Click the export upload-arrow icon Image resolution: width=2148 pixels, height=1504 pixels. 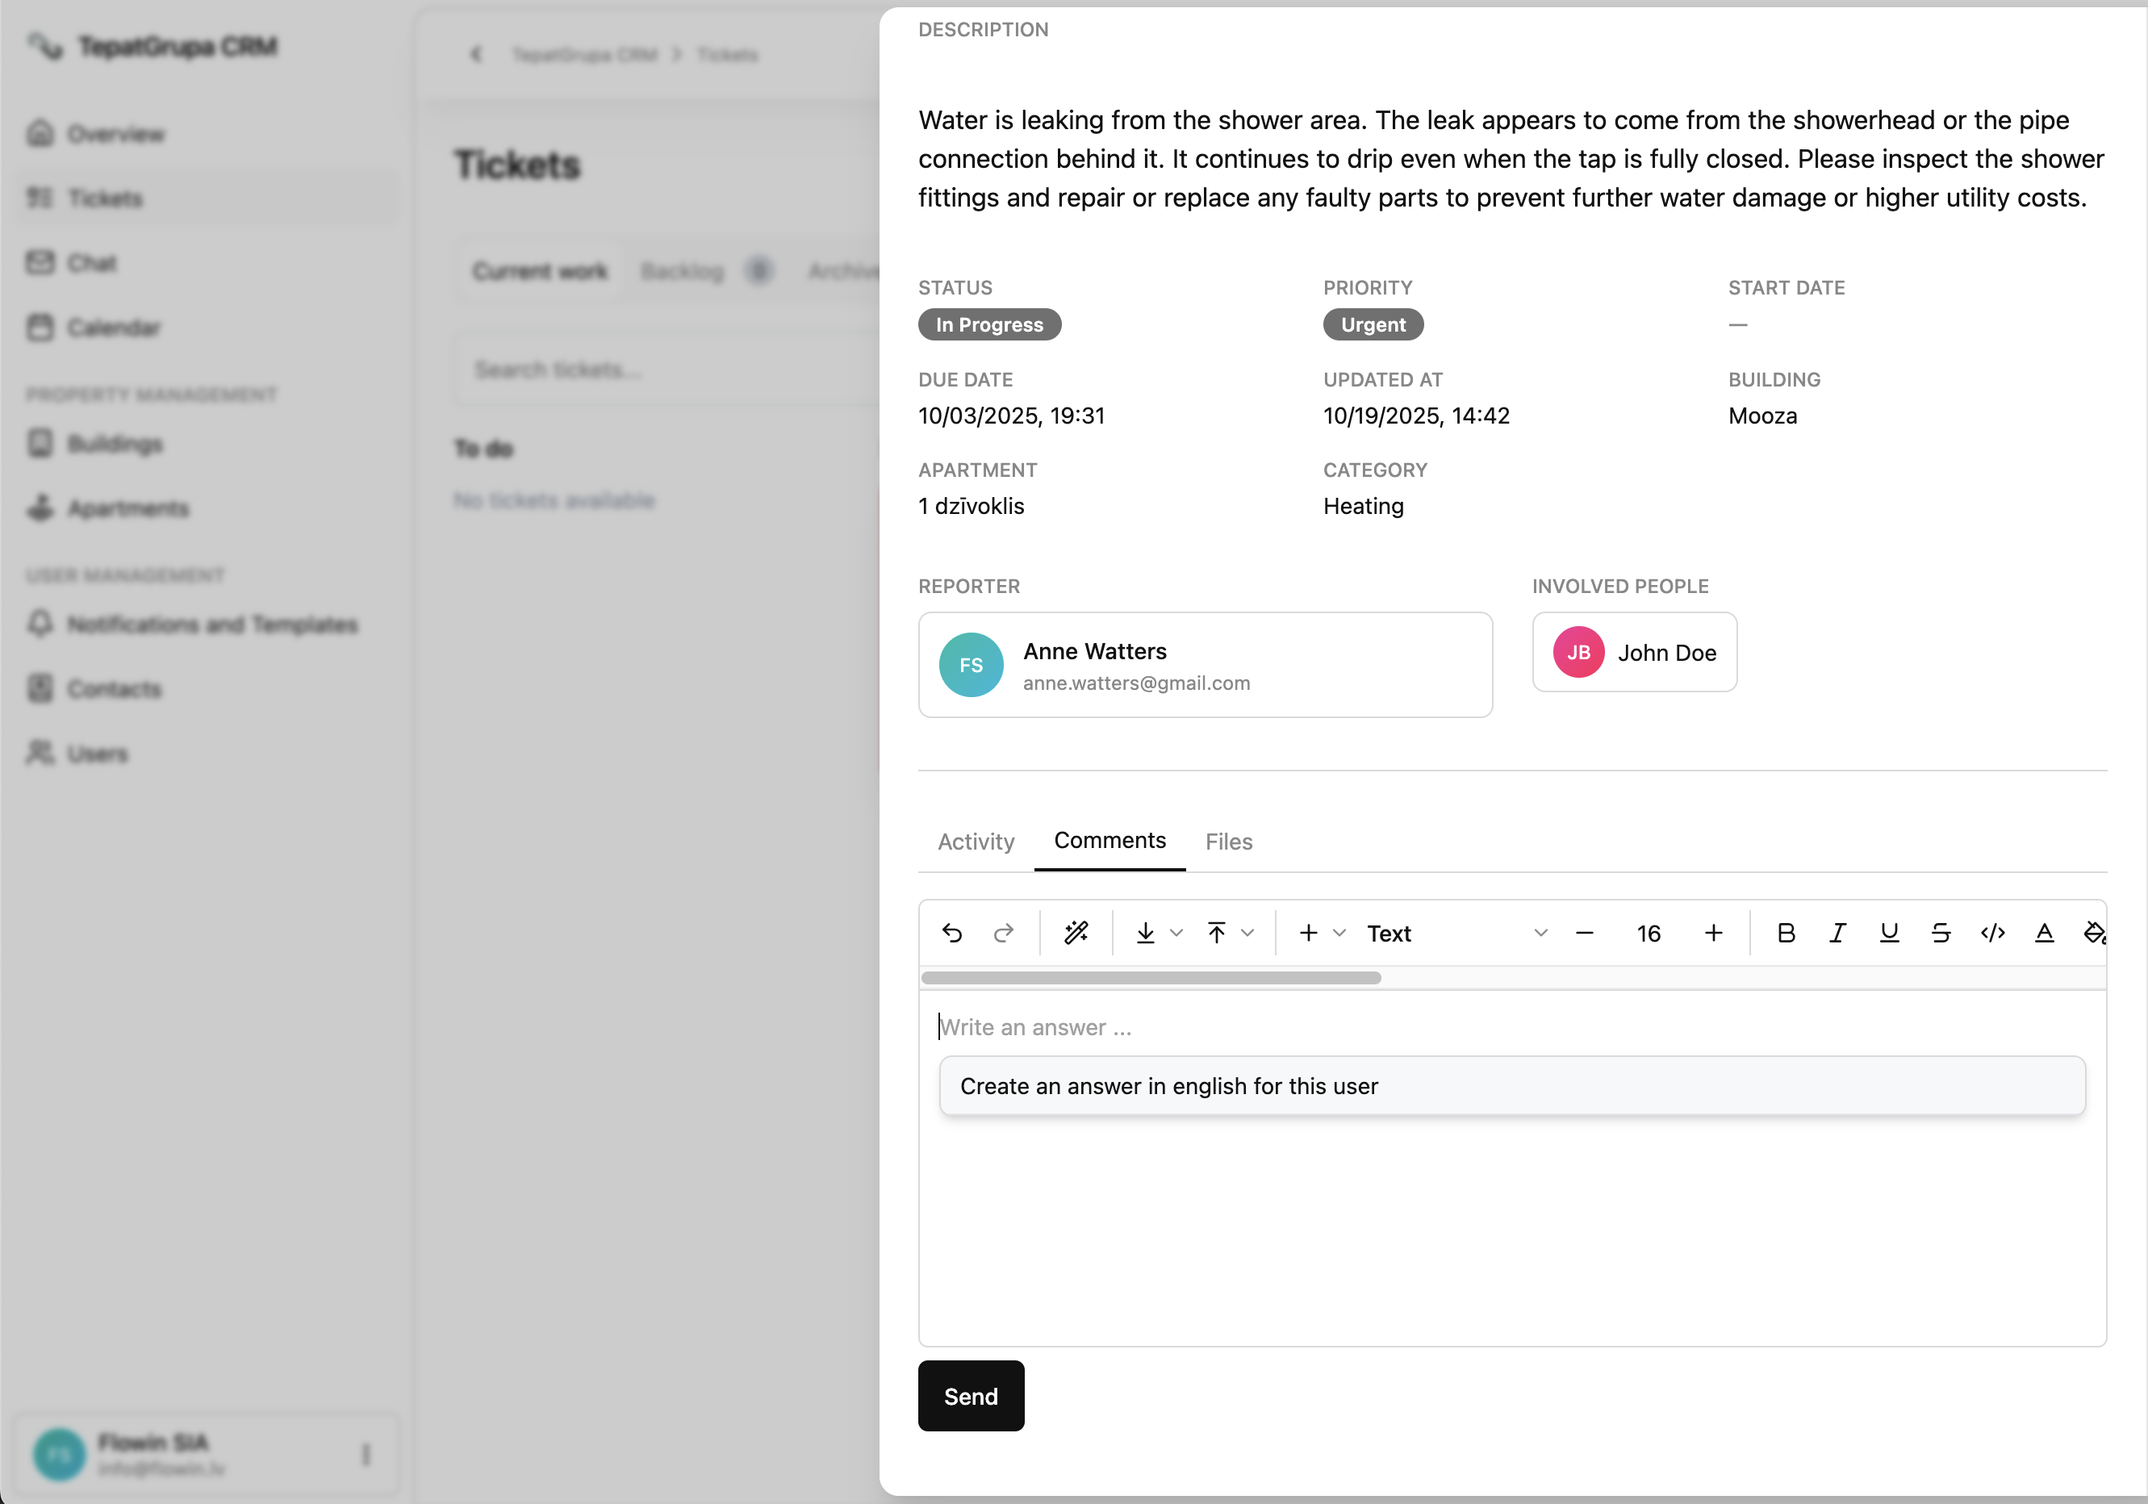[1216, 933]
